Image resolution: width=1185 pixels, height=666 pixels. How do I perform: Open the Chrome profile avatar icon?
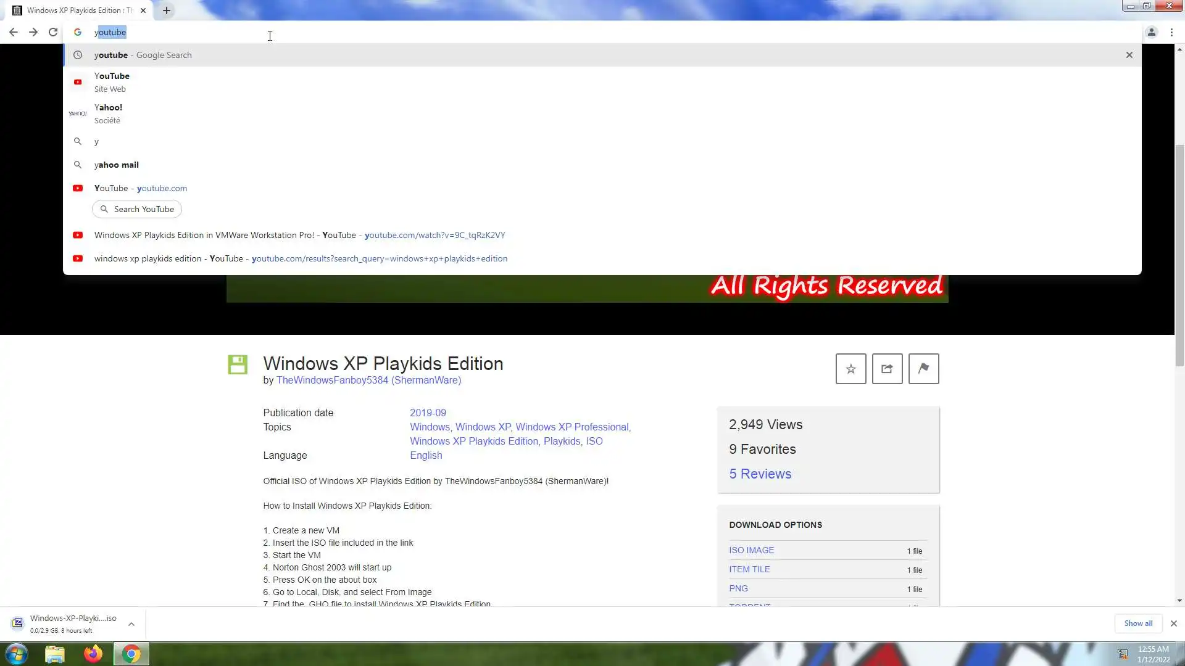1151,32
